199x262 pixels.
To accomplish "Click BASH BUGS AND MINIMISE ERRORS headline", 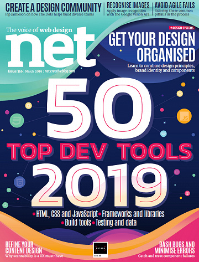I will click(175, 248).
